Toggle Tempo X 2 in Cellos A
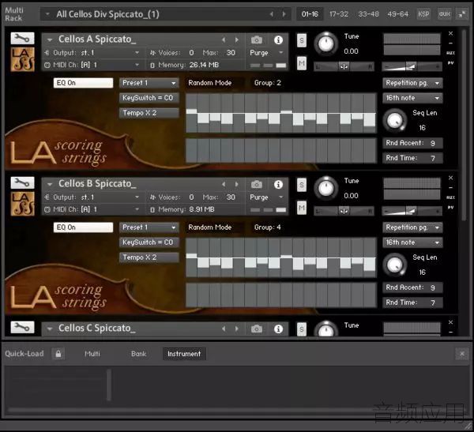 coord(149,113)
